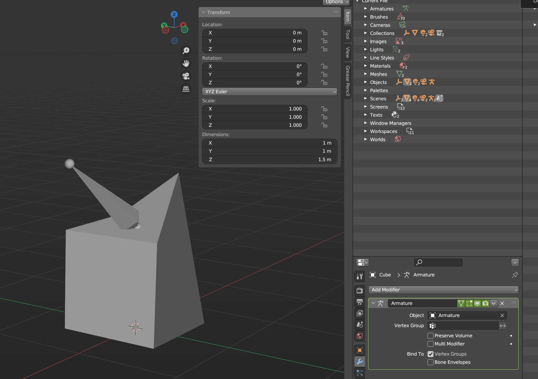Open the View Layer properties tab

coord(360,313)
